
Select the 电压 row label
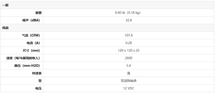pyautogui.click(x=38, y=89)
